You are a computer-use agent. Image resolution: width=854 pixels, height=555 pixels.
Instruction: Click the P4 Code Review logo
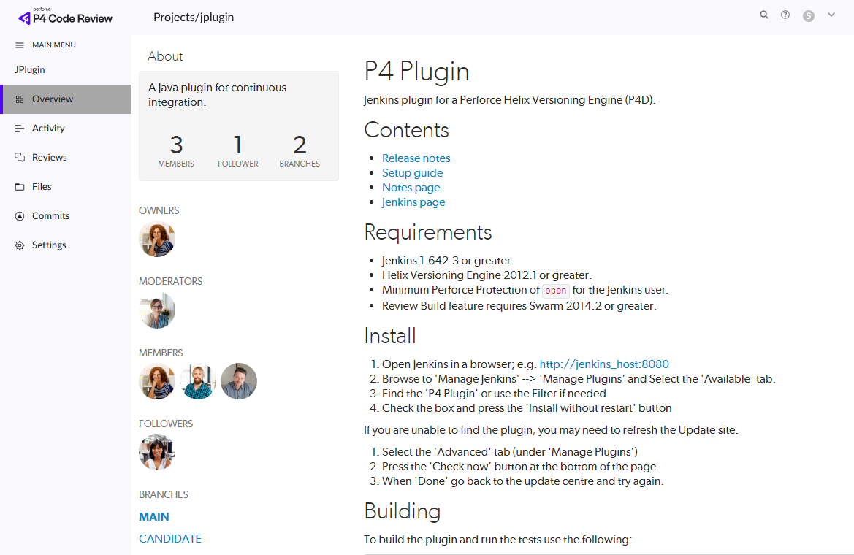[x=64, y=16]
